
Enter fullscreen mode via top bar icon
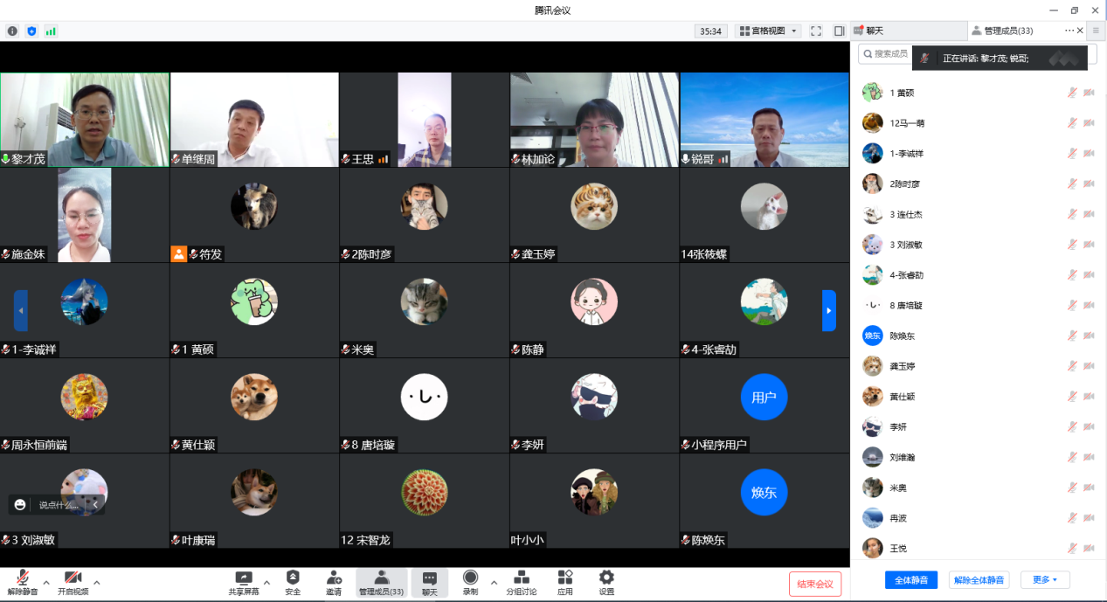coord(815,31)
